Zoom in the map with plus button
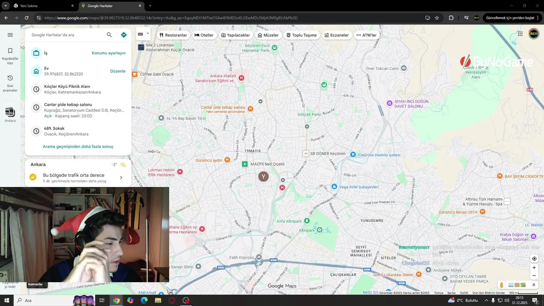The image size is (544, 306). (534, 268)
